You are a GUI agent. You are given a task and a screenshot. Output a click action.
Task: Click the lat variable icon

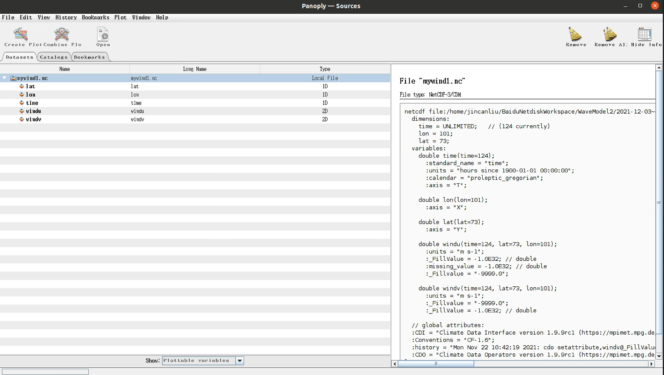pyautogui.click(x=22, y=86)
